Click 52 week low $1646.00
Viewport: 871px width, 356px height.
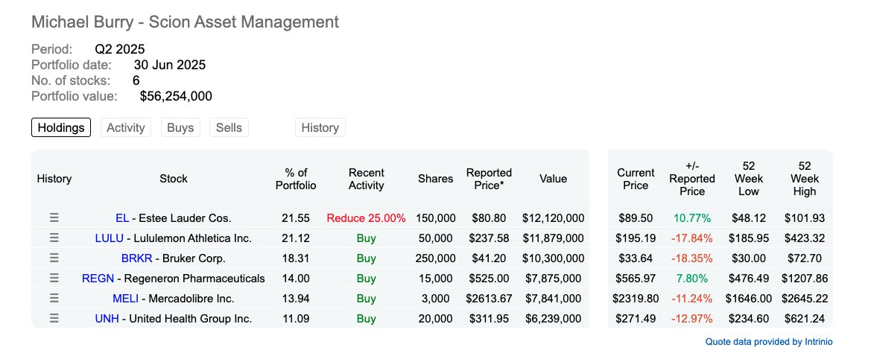[x=748, y=298]
